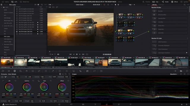190x106 pixels.
Task: Open the Waveform scope type dropdown
Action: (174, 74)
